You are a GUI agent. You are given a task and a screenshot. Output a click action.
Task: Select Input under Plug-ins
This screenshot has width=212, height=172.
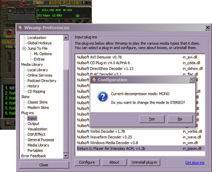pyautogui.click(x=32, y=119)
